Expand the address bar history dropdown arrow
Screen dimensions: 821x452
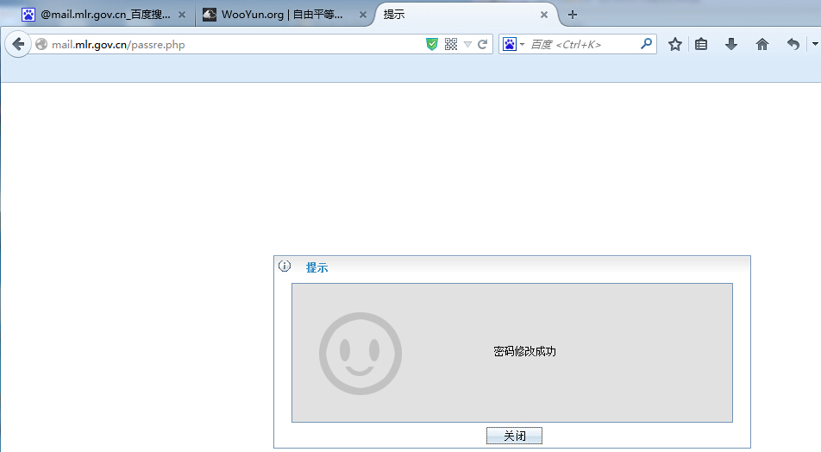467,45
